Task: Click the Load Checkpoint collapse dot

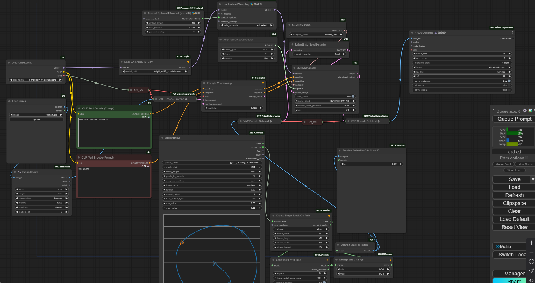Action: coord(10,62)
